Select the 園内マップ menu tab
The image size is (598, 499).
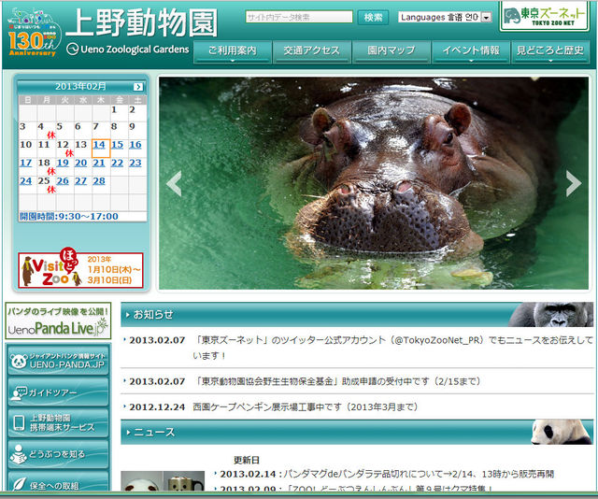point(391,50)
